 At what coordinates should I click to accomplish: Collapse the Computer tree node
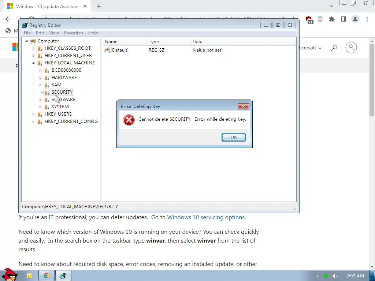[26, 41]
